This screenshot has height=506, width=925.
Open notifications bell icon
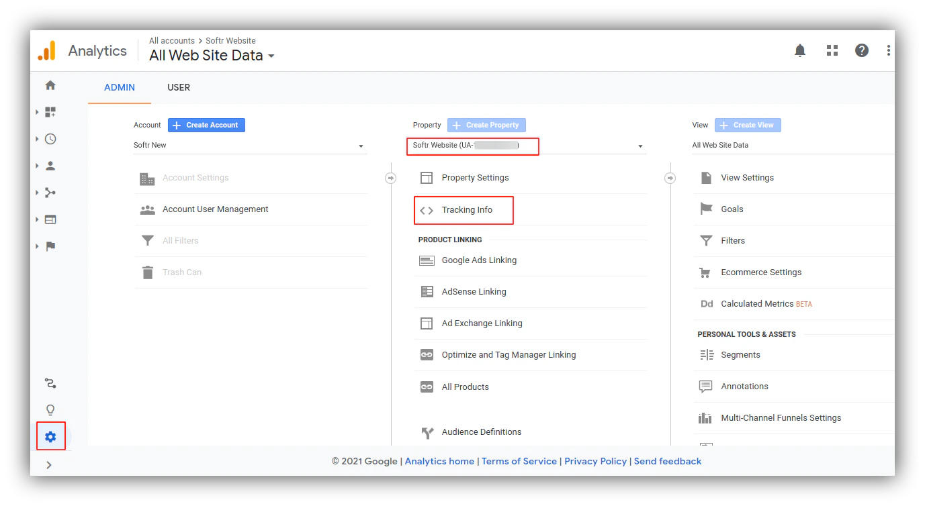coord(800,50)
